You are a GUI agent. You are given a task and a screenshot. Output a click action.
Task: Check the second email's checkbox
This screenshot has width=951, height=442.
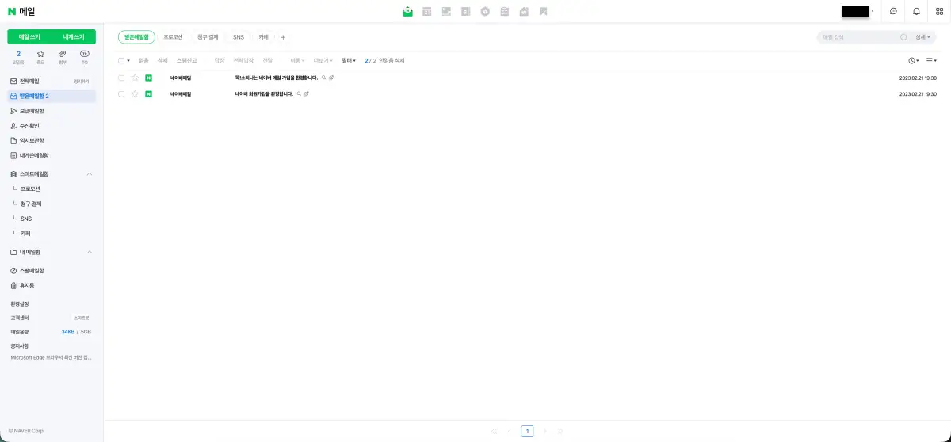pos(121,93)
